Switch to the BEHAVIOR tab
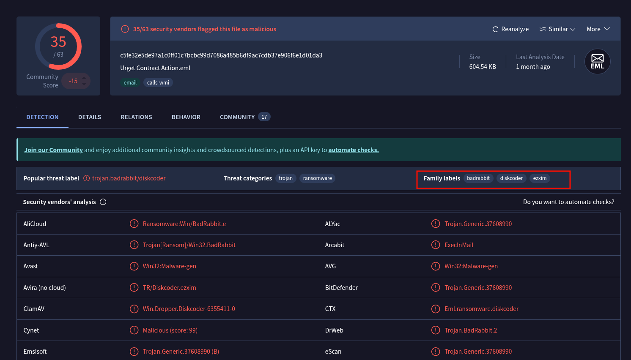The image size is (631, 360). point(186,117)
